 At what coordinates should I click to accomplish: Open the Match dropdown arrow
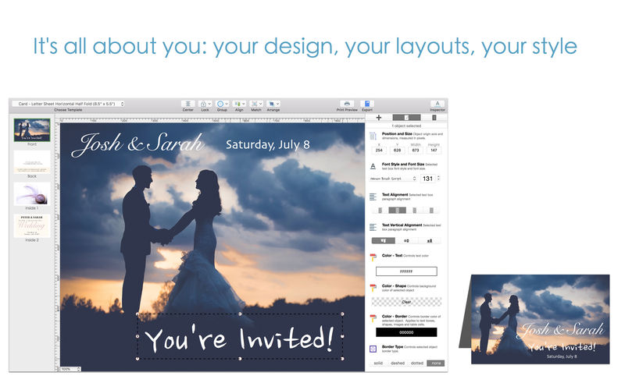(x=261, y=104)
